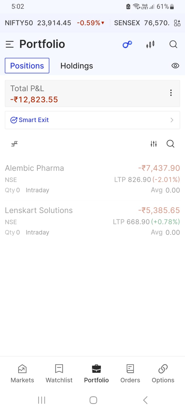Toggle P&L visibility with the eye icon
The width and height of the screenshot is (185, 412).
175,66
